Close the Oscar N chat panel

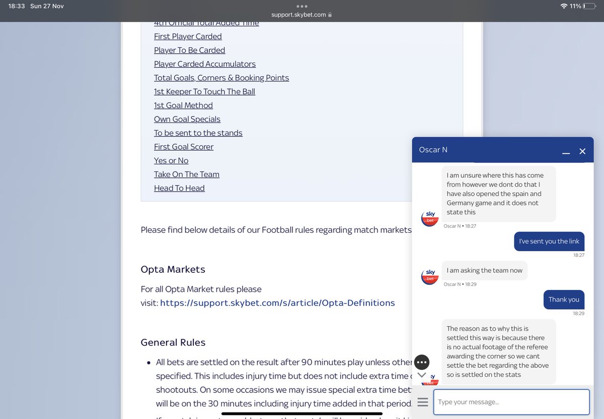tap(582, 151)
